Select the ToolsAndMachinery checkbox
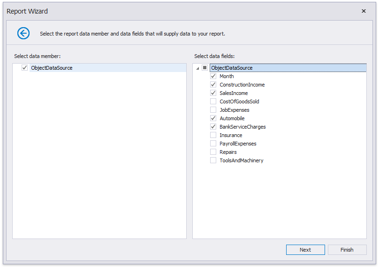This screenshot has width=379, height=268. [213, 160]
